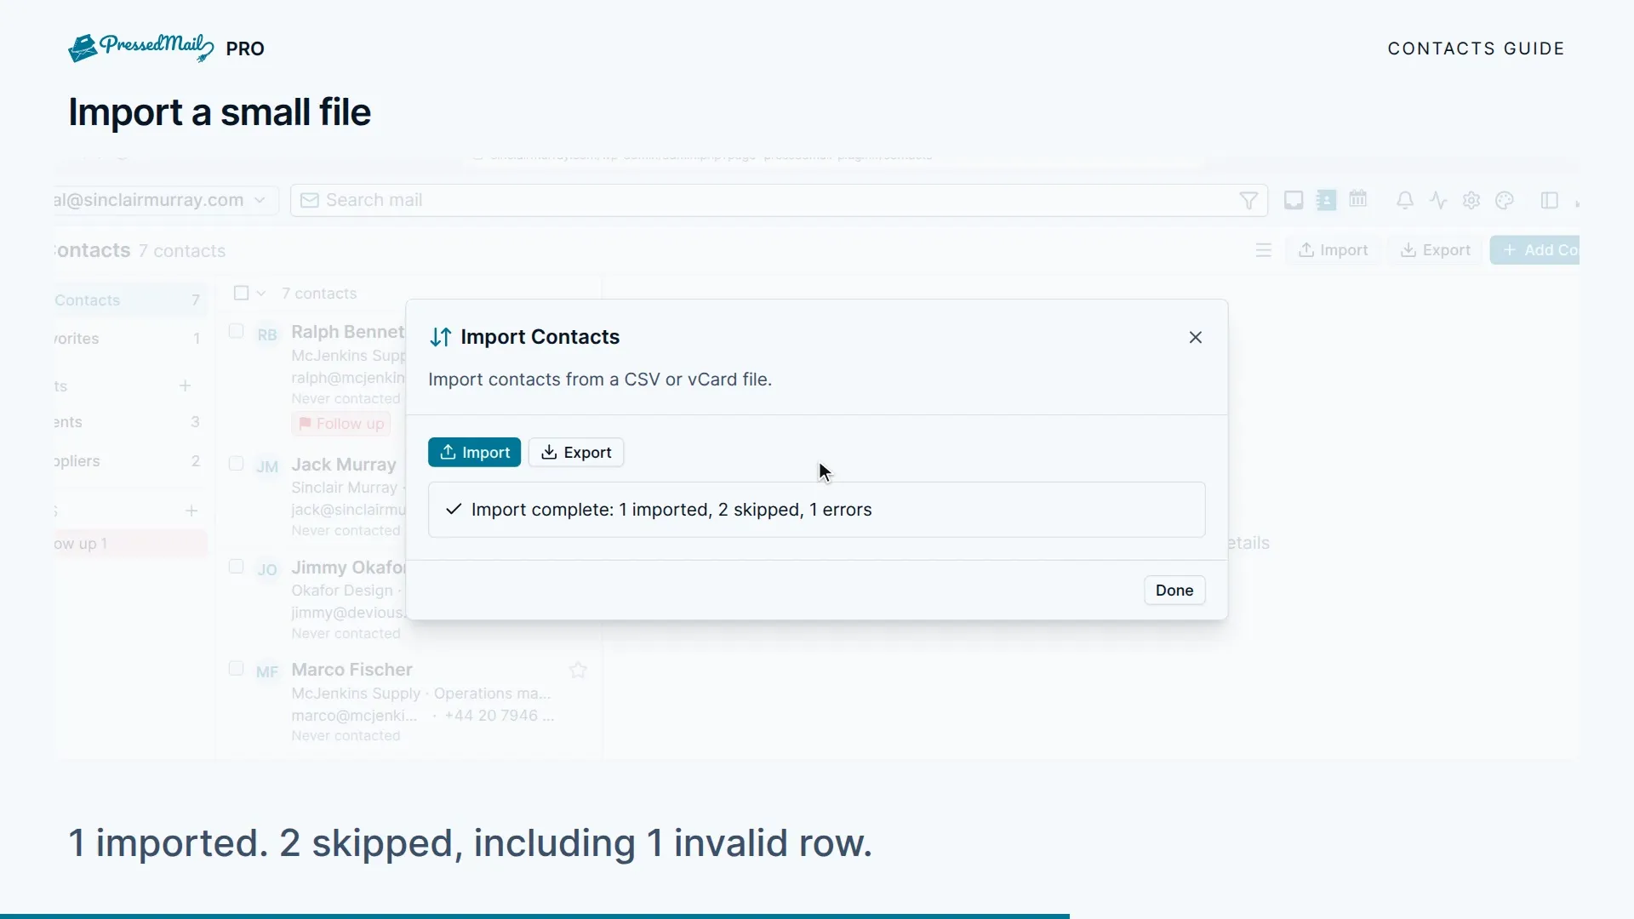Viewport: 1634px width, 919px height.
Task: Open notifications bell icon
Action: [x=1405, y=201]
